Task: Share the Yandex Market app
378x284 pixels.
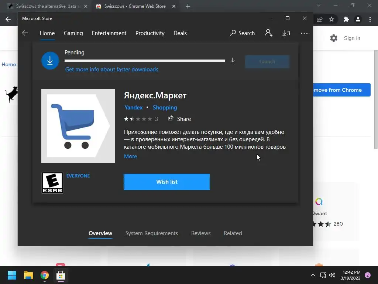Action: pyautogui.click(x=179, y=119)
